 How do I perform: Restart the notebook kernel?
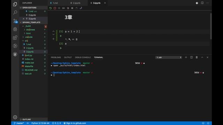pyautogui.click(x=51, y=8)
